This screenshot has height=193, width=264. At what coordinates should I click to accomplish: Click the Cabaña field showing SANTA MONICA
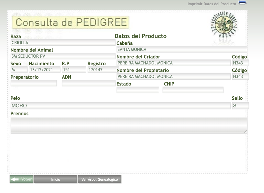coord(181,49)
